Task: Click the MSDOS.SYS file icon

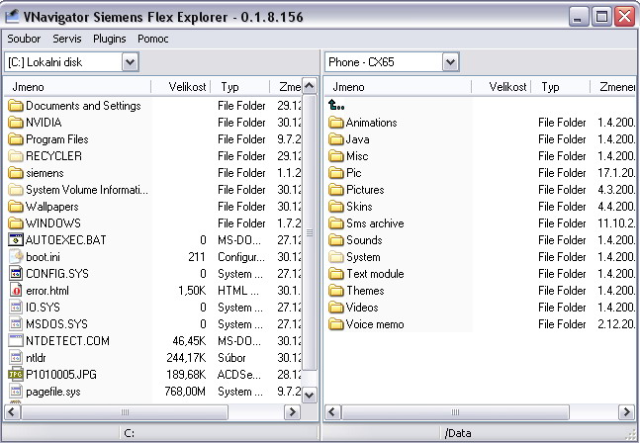Action: [x=16, y=324]
